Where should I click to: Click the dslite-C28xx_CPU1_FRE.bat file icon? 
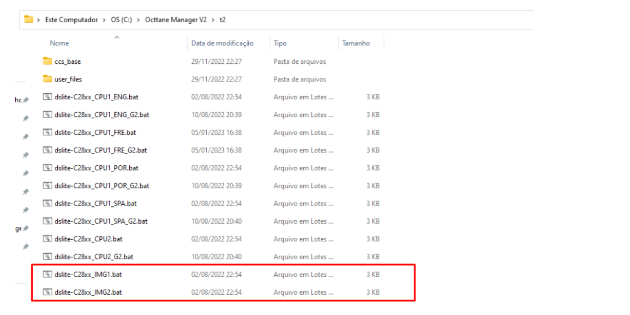pyautogui.click(x=48, y=133)
